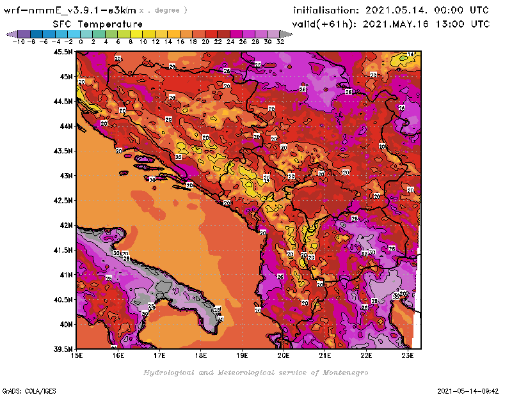
Task: Click the legend scale value '0'
Action: pyautogui.click(x=81, y=42)
